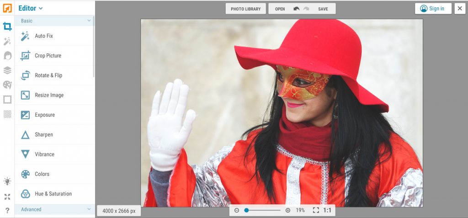Click the lightbulb tips icon

7,181
